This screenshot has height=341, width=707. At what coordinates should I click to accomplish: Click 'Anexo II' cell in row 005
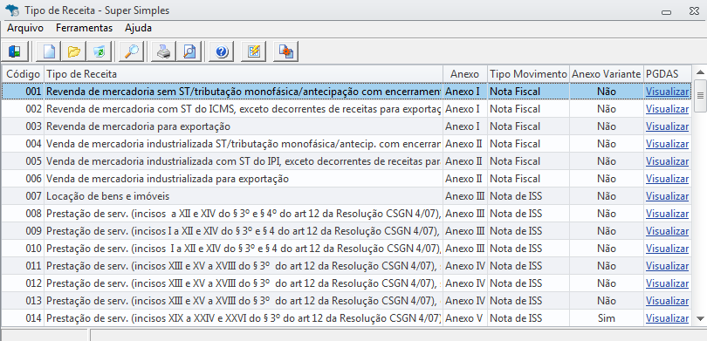(465, 161)
